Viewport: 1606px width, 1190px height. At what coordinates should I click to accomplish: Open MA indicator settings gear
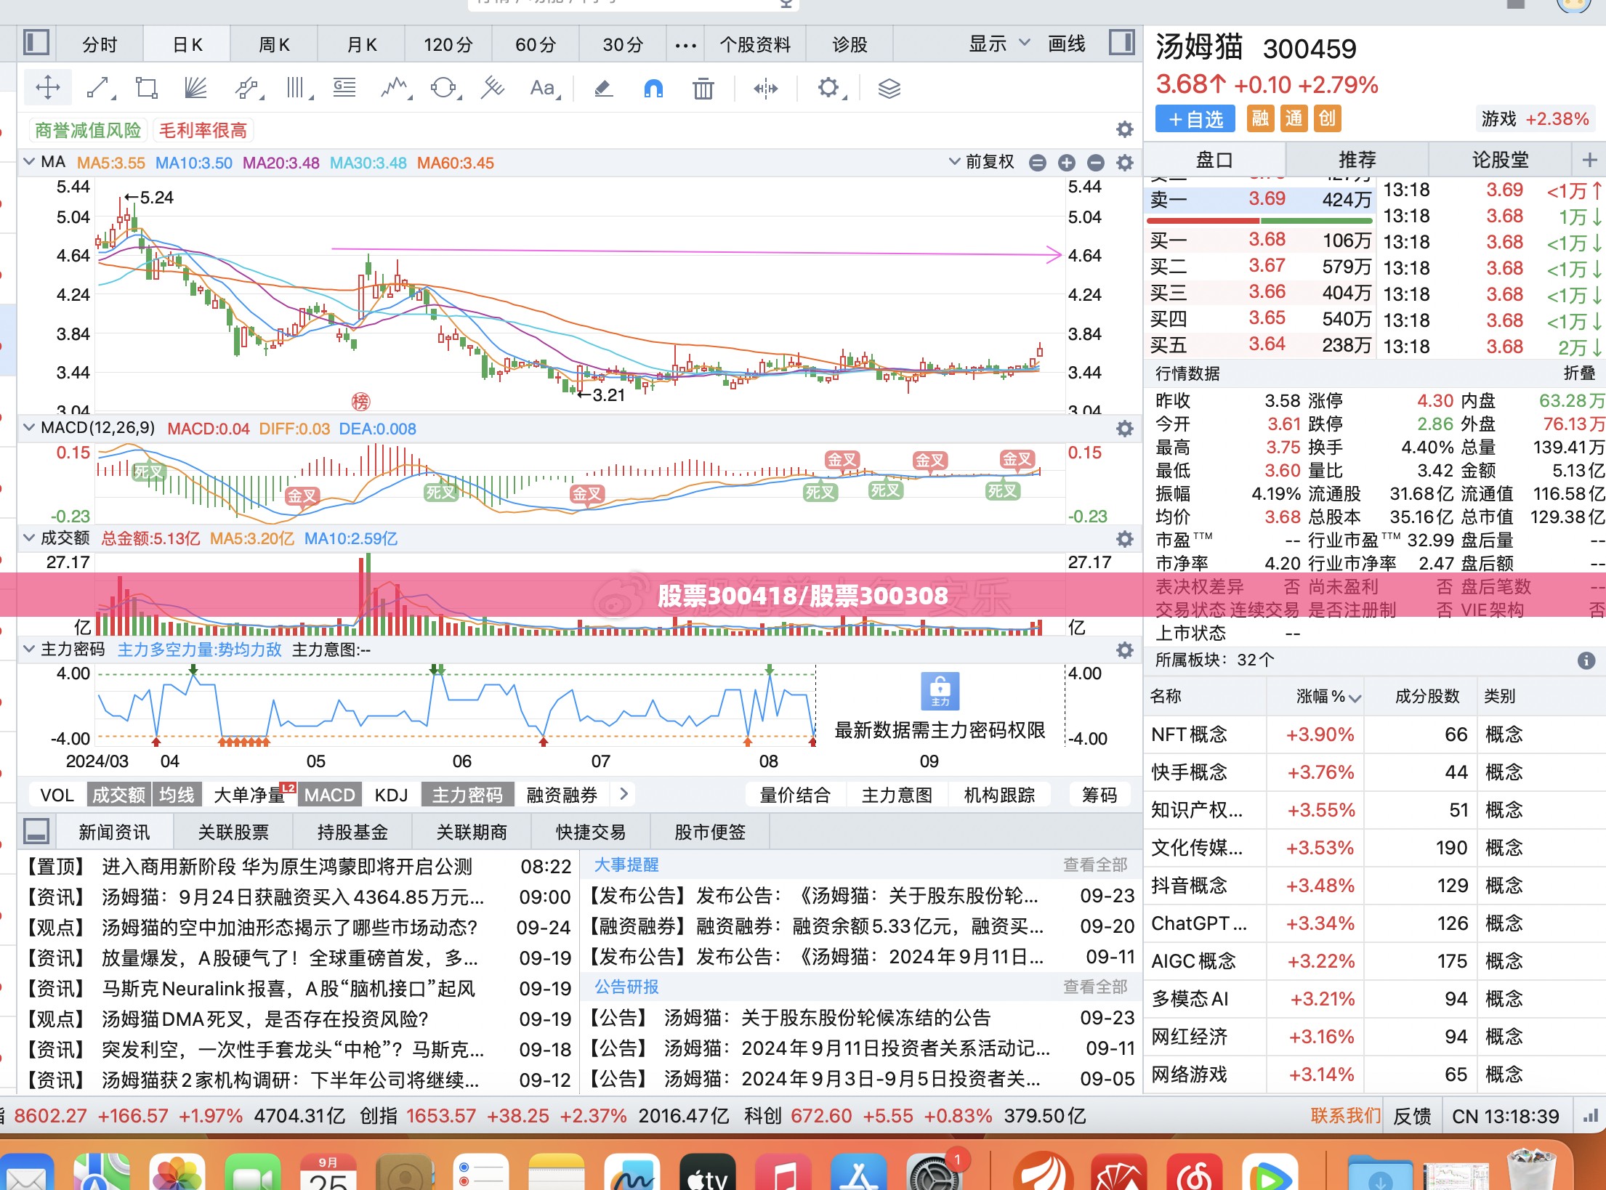1124,163
